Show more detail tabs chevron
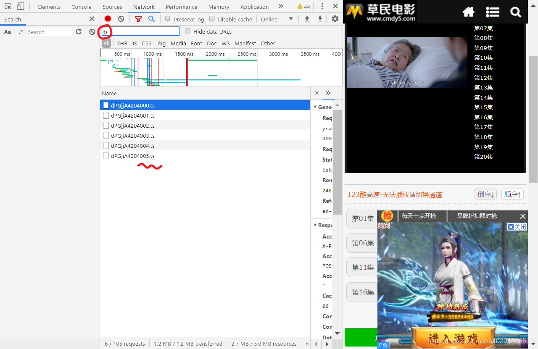The height and width of the screenshot is (349, 538). pyautogui.click(x=328, y=93)
